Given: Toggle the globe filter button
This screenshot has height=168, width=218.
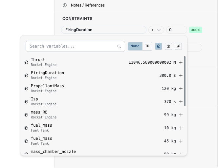Looking at the screenshot, I should 168,46.
